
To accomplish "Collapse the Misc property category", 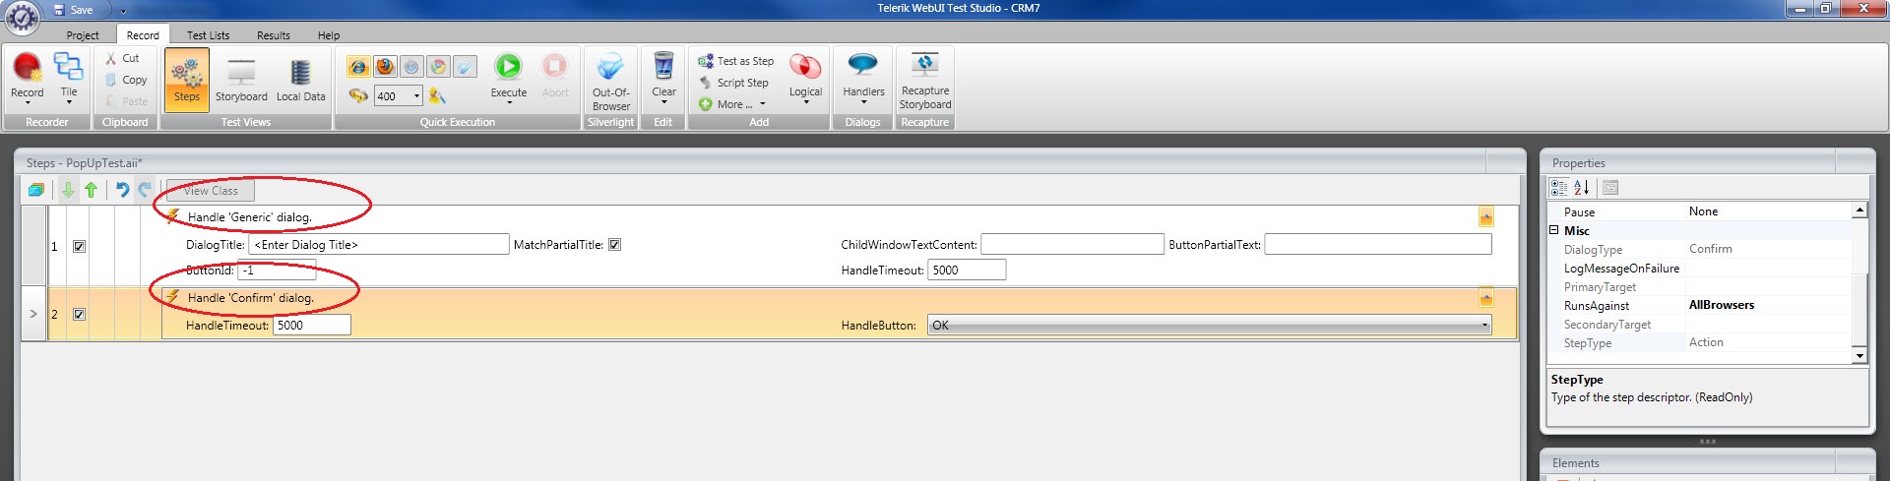I will pyautogui.click(x=1554, y=230).
